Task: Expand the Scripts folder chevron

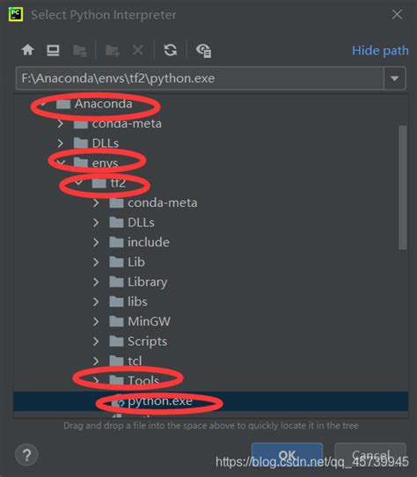Action: coord(96,341)
